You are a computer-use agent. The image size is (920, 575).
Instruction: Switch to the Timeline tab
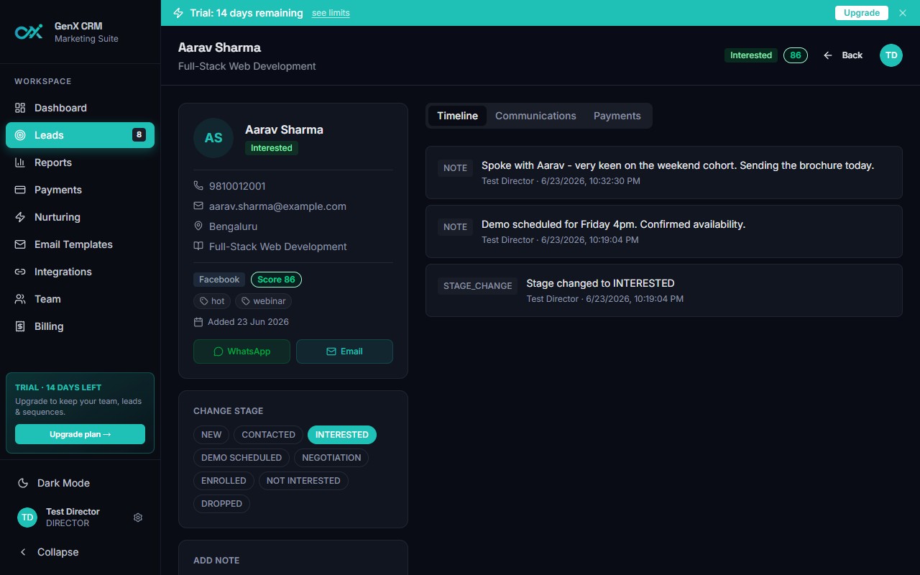point(457,116)
